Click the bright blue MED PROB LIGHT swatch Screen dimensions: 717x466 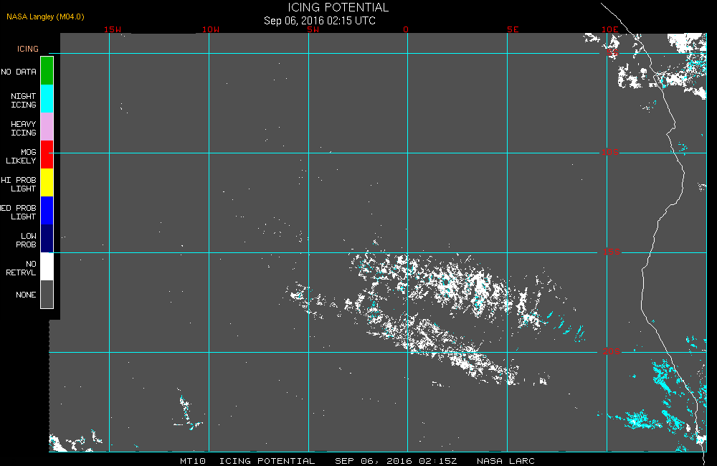47,210
